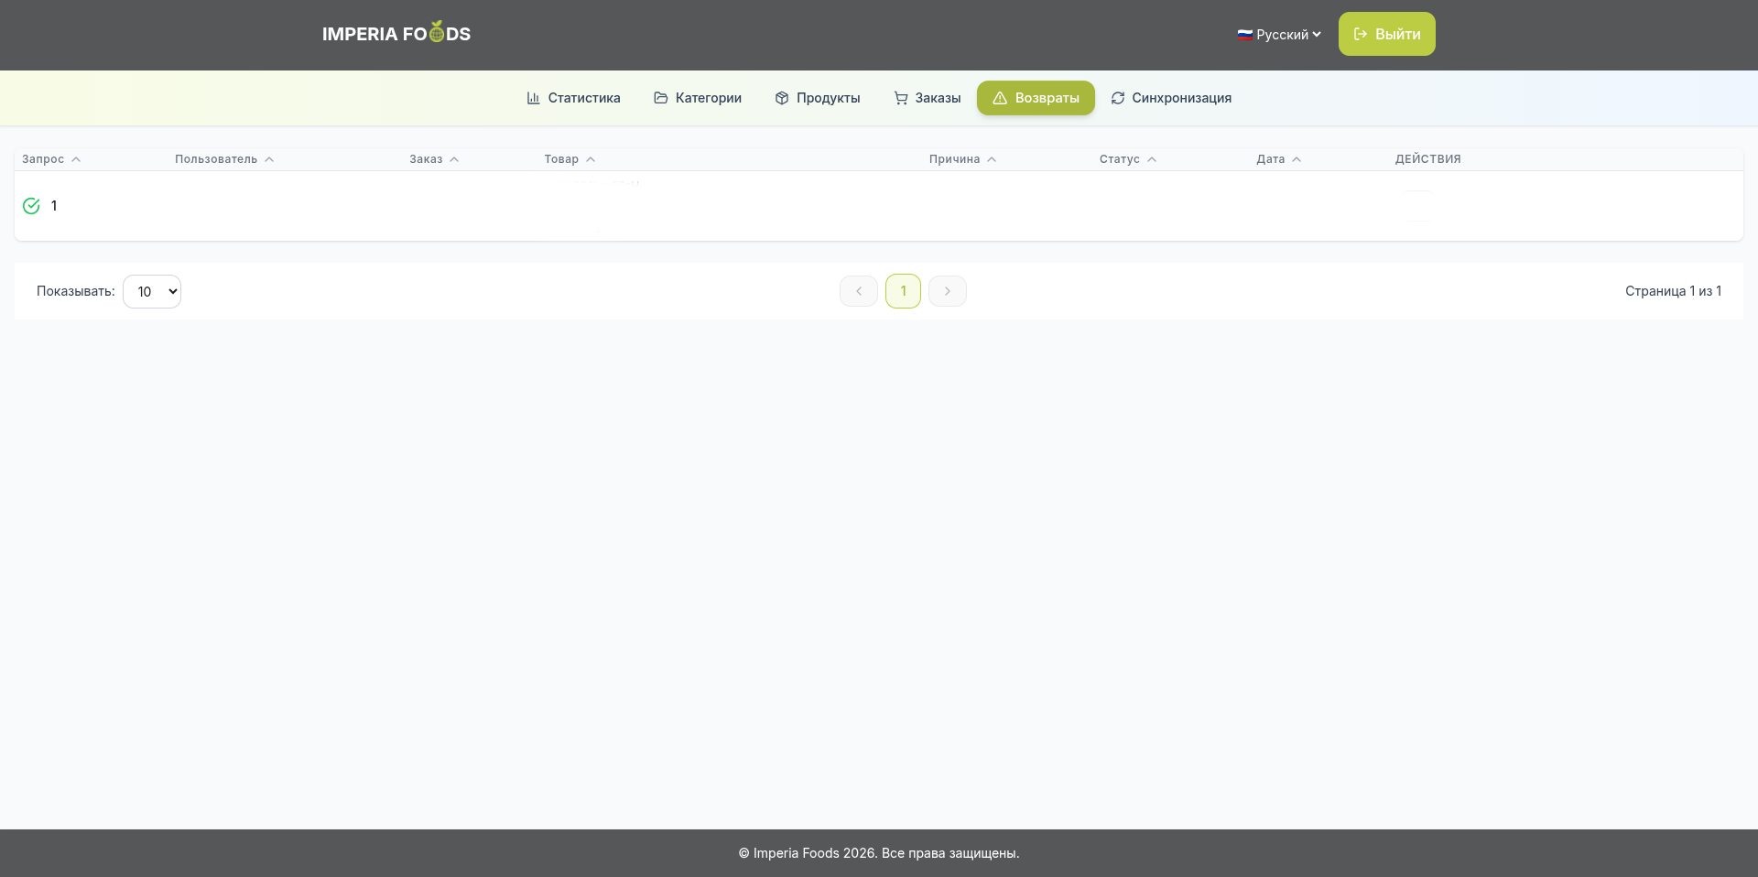This screenshot has height=877, width=1758.
Task: Click the Russian flag icon in header
Action: [1245, 35]
